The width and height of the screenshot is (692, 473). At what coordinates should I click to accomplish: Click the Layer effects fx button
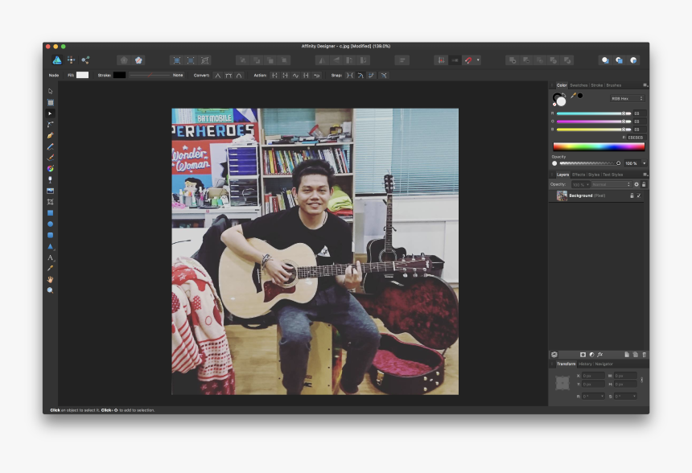click(x=599, y=354)
